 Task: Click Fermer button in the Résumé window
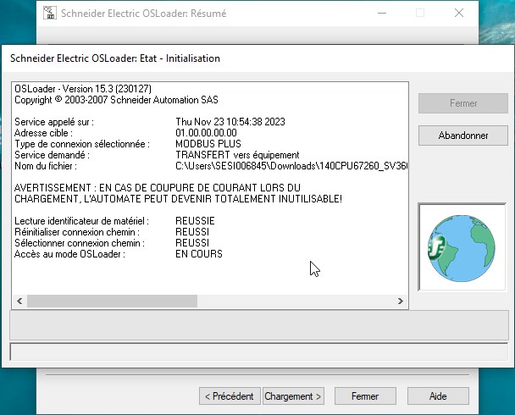pos(365,396)
